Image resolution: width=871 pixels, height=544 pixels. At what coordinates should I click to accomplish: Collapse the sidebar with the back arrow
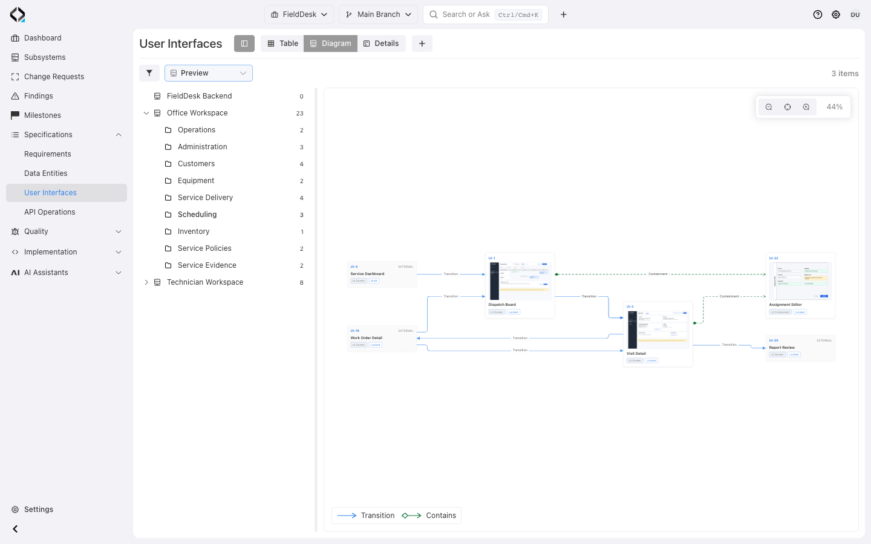pyautogui.click(x=15, y=529)
